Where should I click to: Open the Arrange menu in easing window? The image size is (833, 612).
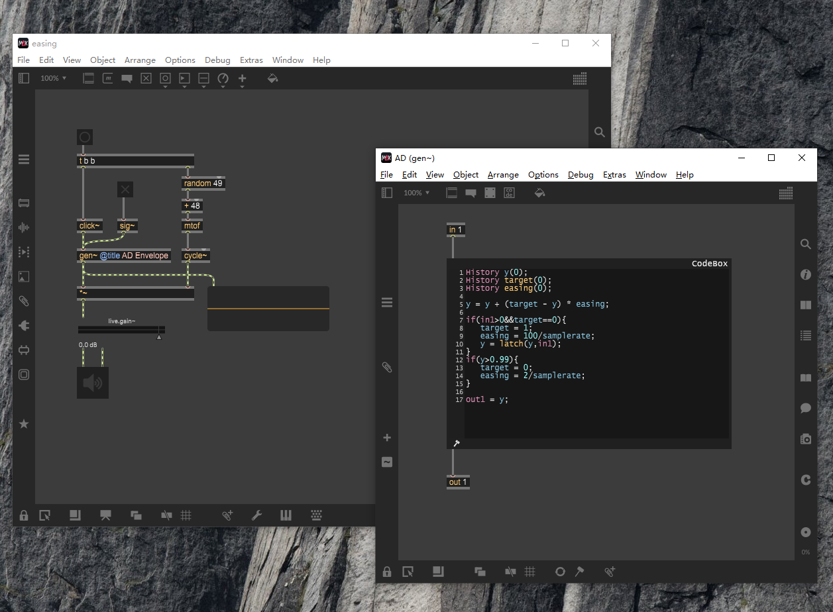point(140,60)
